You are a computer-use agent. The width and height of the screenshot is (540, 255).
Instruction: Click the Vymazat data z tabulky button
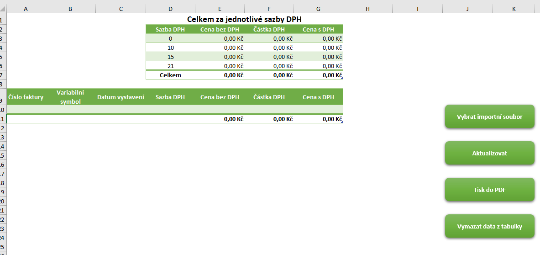(489, 226)
